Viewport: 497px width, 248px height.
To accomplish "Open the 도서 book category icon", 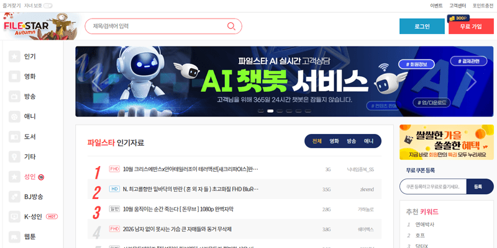I will click(x=14, y=137).
